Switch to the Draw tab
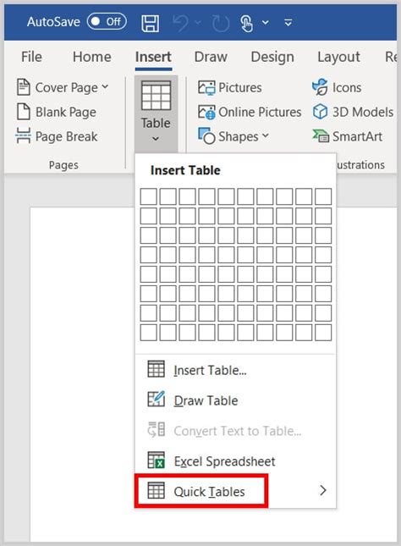This screenshot has height=546, width=401. click(x=211, y=57)
